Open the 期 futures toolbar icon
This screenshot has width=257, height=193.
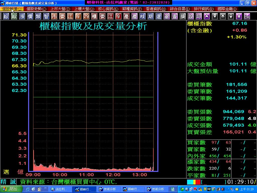tap(150, 17)
